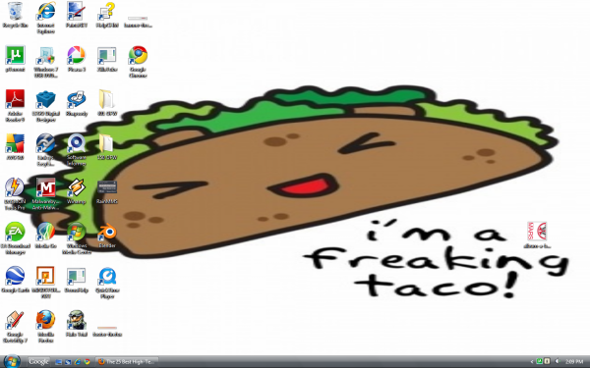
Task: Open the Blender desktop shortcut
Action: (107, 236)
